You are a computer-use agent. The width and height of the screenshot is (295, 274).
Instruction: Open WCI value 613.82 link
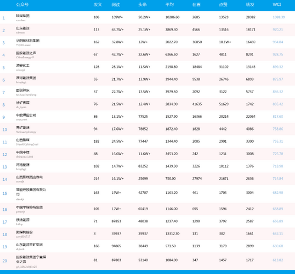point(278,260)
